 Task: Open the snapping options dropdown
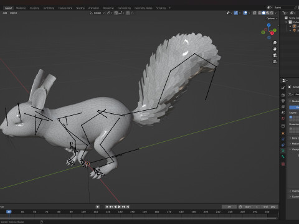point(121,13)
